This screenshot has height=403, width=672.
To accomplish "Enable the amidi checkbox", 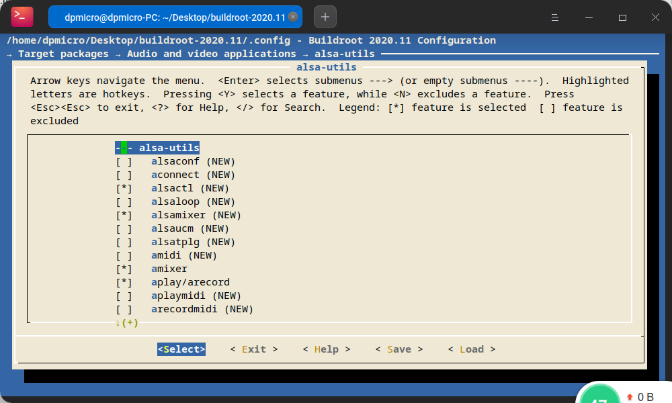I will 124,255.
